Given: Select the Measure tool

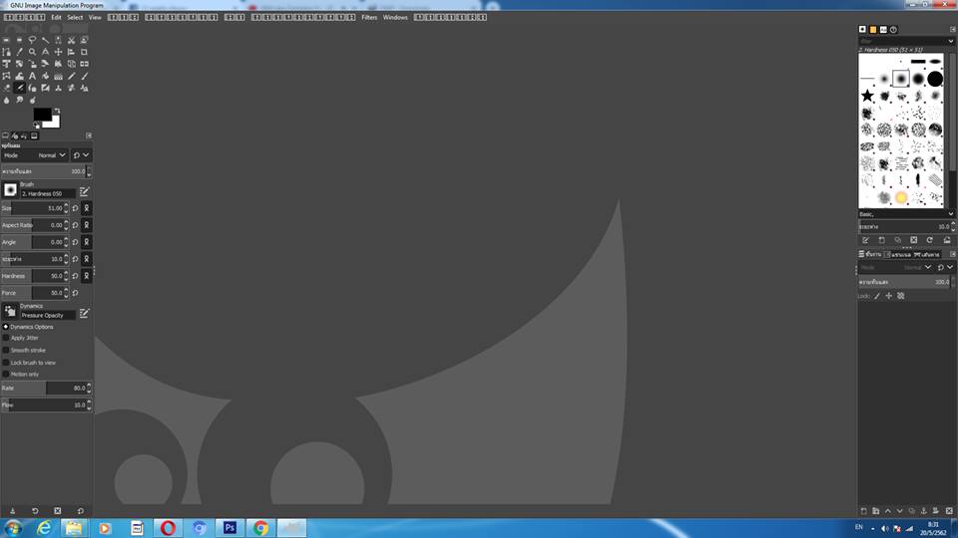Looking at the screenshot, I should pyautogui.click(x=45, y=52).
